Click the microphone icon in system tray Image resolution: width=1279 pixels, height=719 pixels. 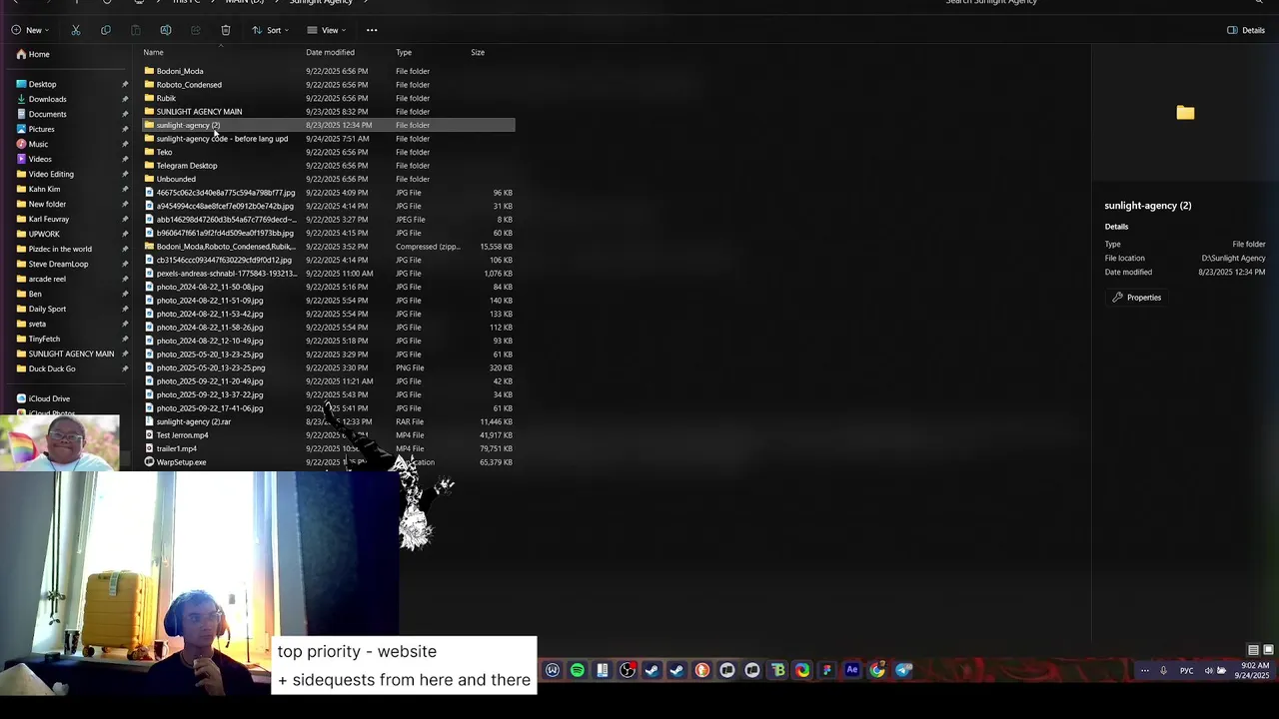1163,671
